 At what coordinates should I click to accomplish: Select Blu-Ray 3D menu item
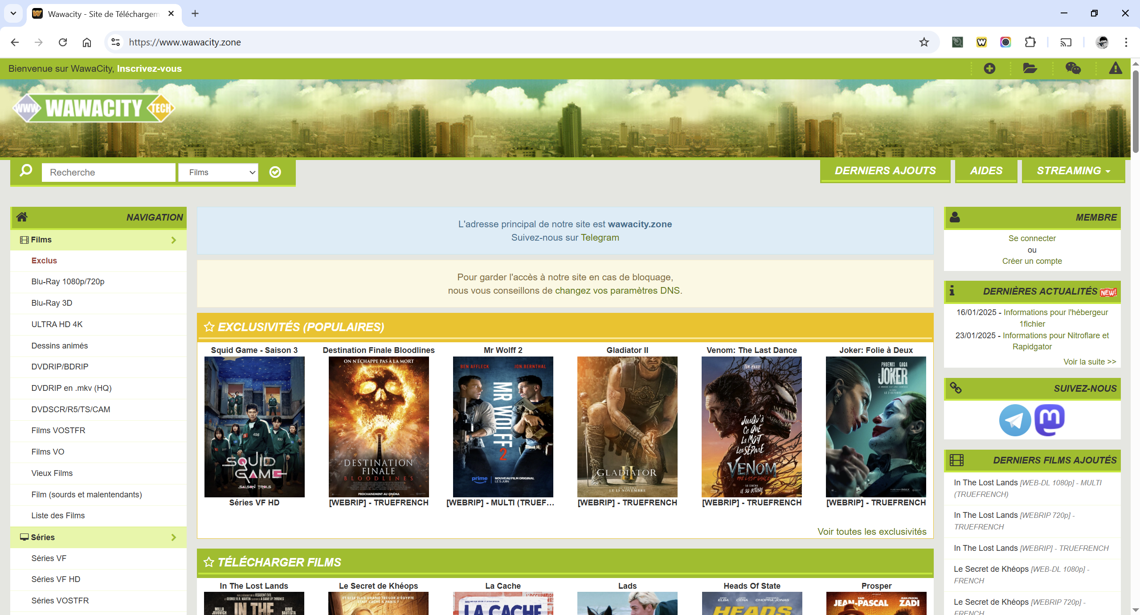(x=52, y=303)
